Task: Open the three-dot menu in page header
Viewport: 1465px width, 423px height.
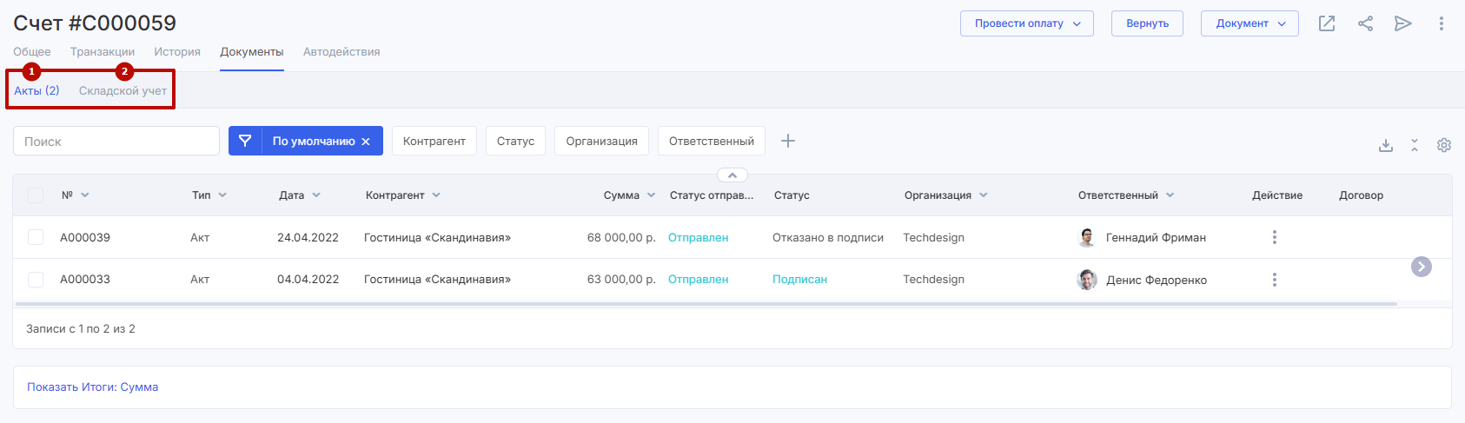Action: (1441, 23)
